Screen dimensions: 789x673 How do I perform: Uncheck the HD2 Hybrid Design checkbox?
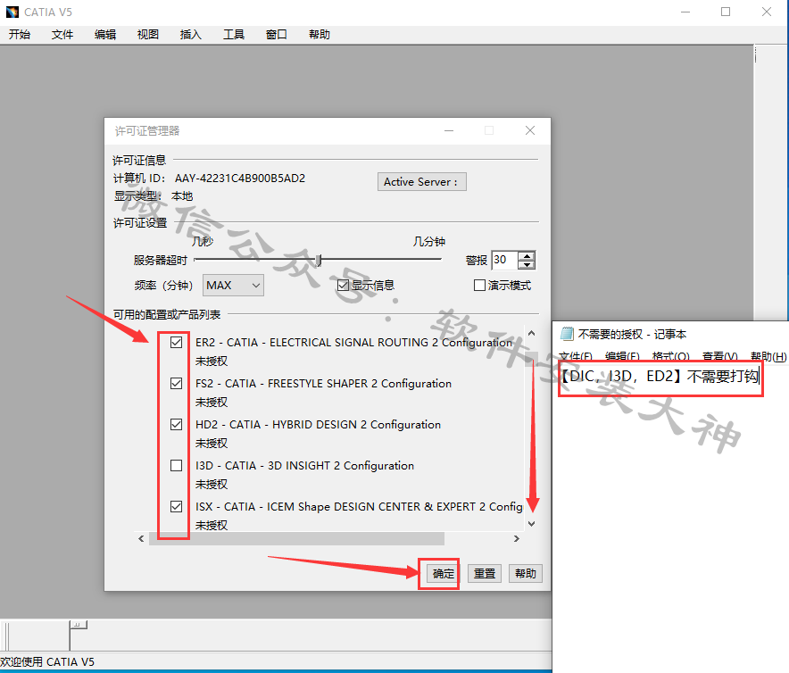(176, 424)
